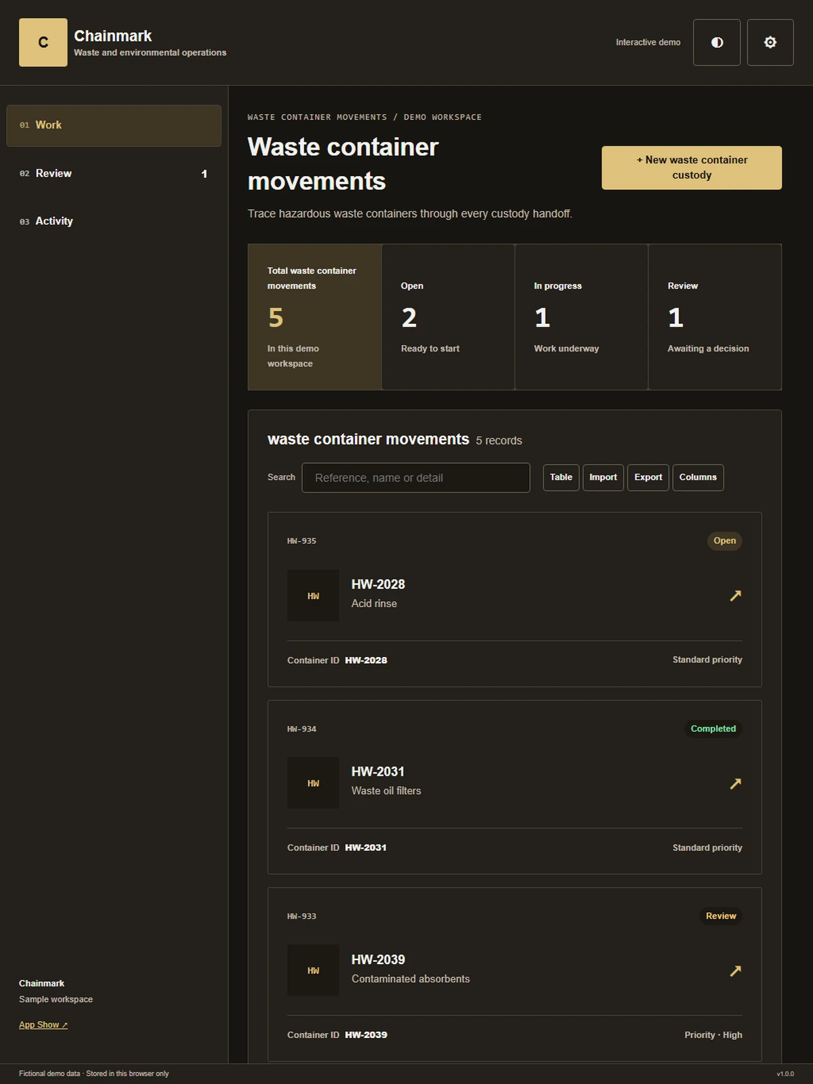Image resolution: width=813 pixels, height=1084 pixels.
Task: Click Container ID HW-2039 value
Action: 366,1035
